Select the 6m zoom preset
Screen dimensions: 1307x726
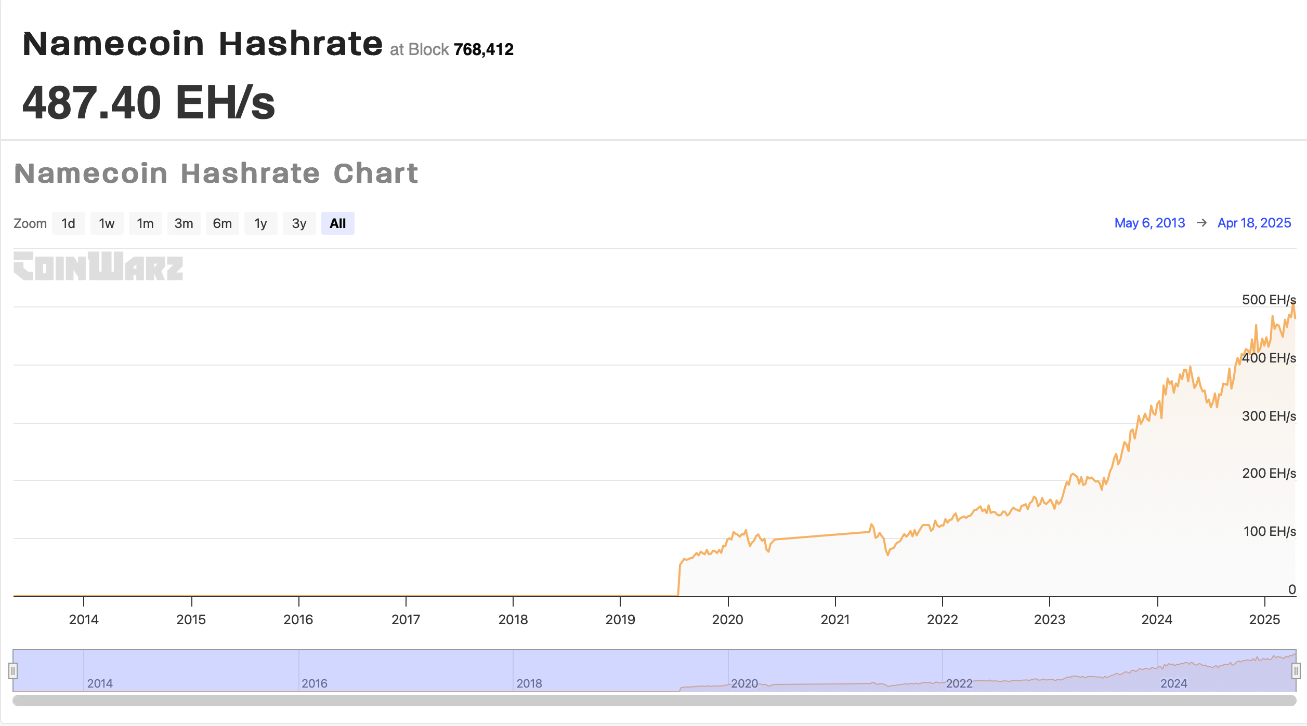pos(222,223)
